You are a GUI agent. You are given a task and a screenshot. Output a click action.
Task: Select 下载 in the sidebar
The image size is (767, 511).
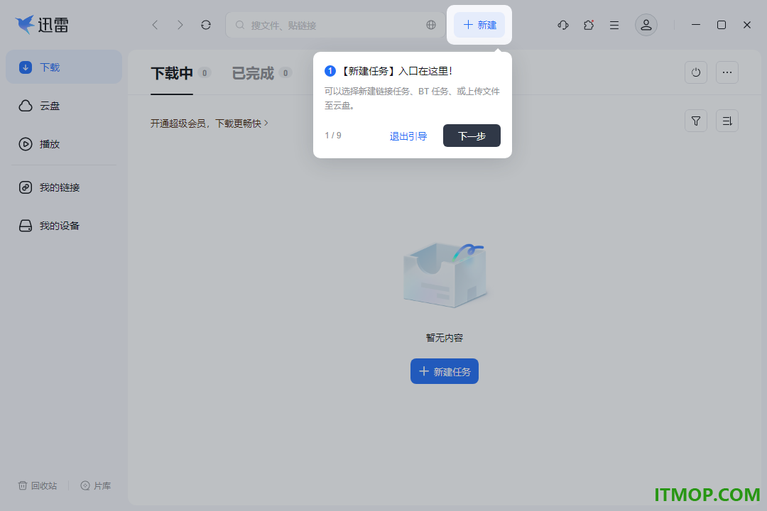click(64, 67)
